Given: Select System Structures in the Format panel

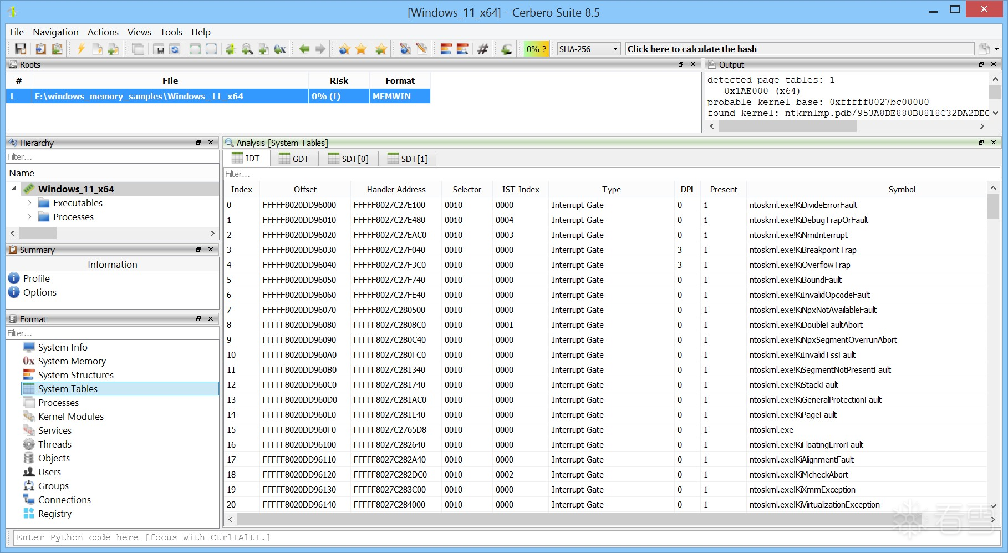Looking at the screenshot, I should pos(76,375).
